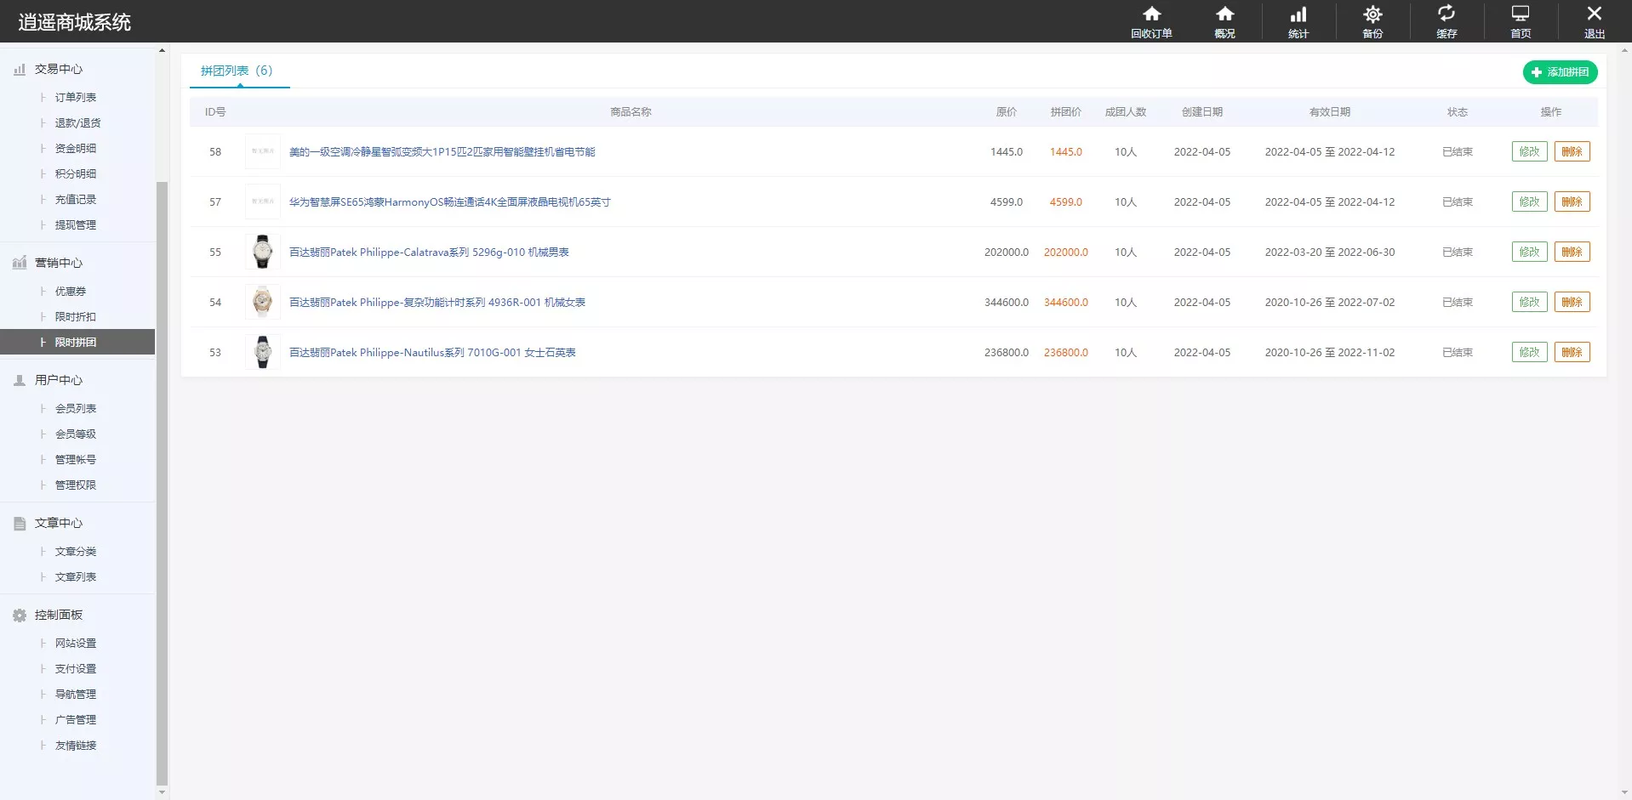
Task: Click the 回收订单 home icon
Action: pos(1151,14)
